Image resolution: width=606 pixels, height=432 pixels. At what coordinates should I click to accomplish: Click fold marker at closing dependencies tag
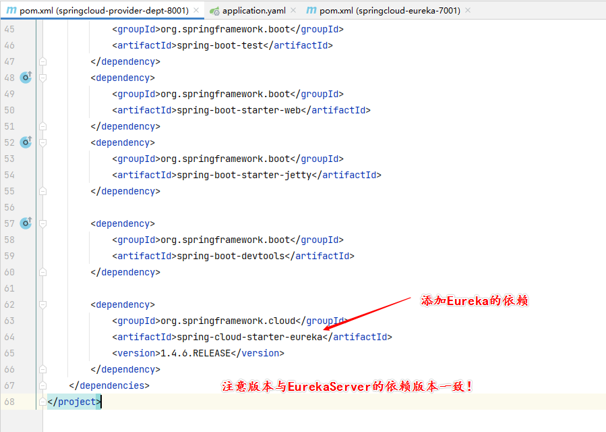pyautogui.click(x=42, y=385)
